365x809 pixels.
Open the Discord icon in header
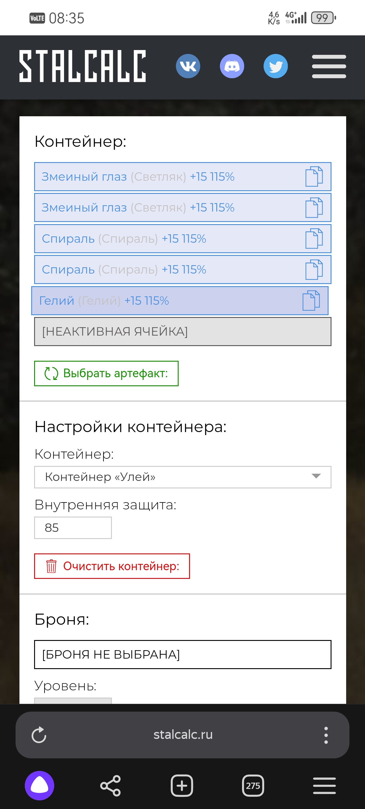(x=232, y=66)
